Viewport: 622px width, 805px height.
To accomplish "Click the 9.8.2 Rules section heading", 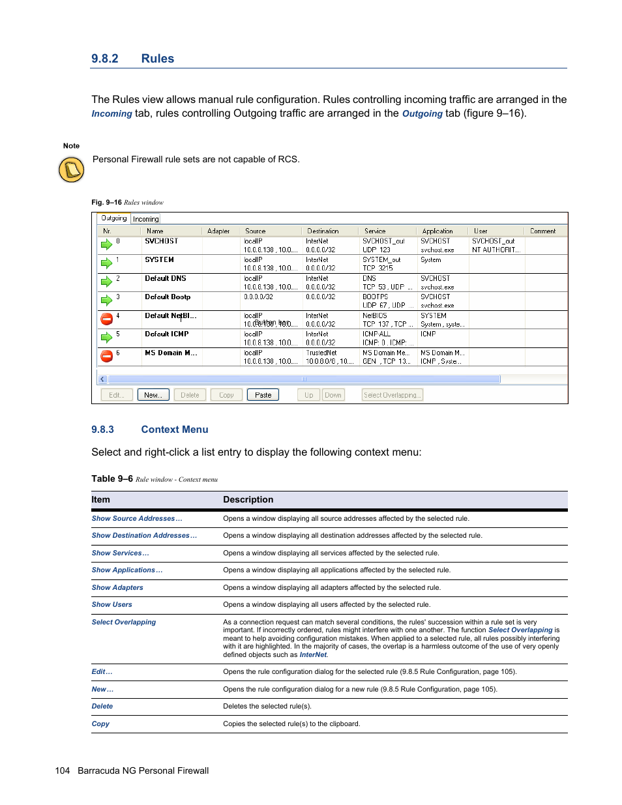I will [133, 59].
